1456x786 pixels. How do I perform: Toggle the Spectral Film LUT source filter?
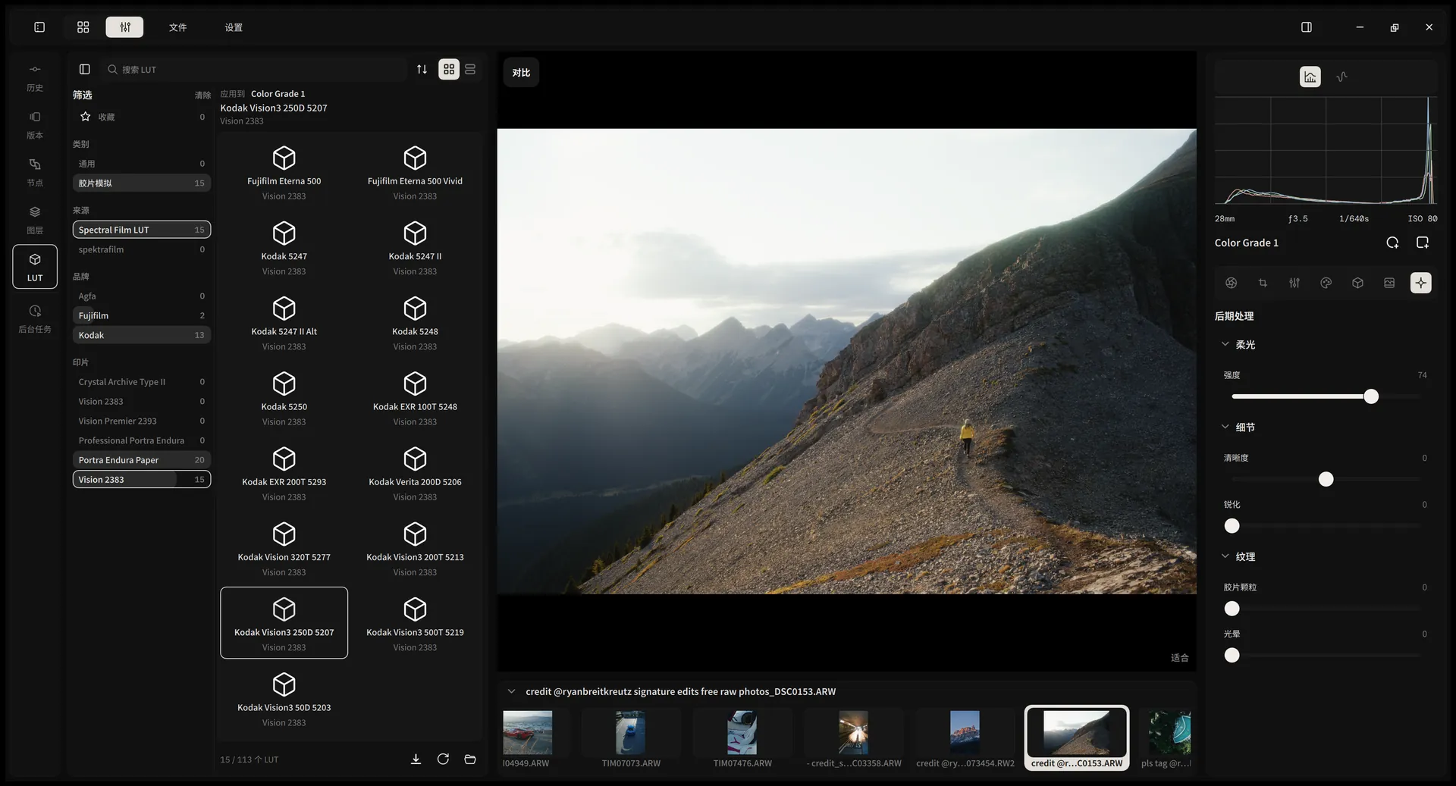(x=141, y=230)
